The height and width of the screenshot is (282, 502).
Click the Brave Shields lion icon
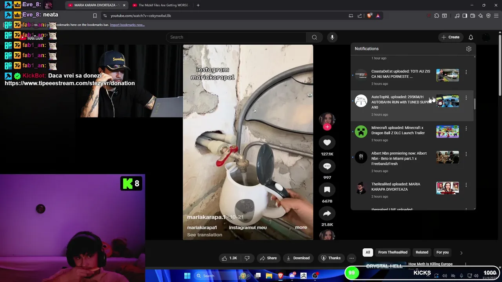point(369,16)
